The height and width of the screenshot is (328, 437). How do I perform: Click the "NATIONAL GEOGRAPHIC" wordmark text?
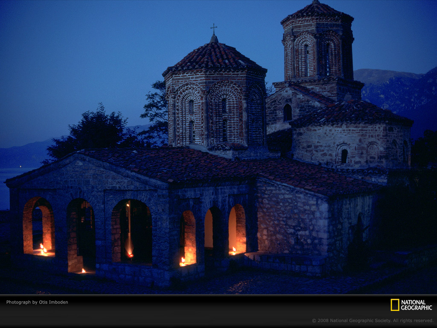[x=417, y=305]
